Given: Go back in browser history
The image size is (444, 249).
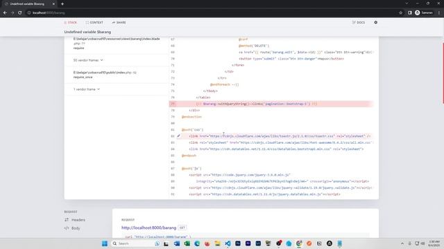Looking at the screenshot, I should 5,12.
